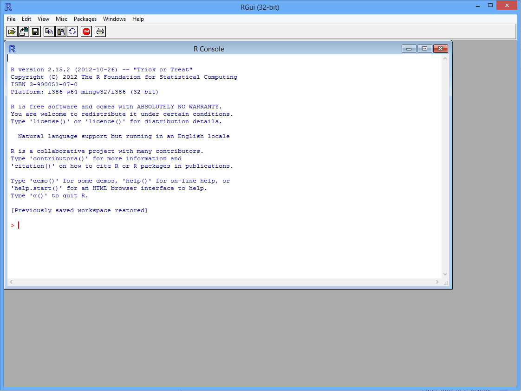Click the 'R Console' window title
521x391 pixels.
(209, 49)
